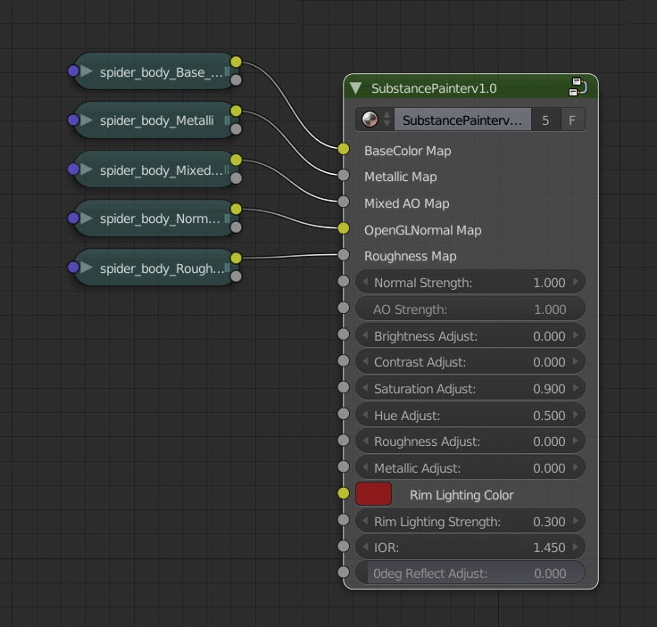Viewport: 657px width, 627px height.
Task: Click the SubstancePainterv node group name field
Action: point(462,120)
